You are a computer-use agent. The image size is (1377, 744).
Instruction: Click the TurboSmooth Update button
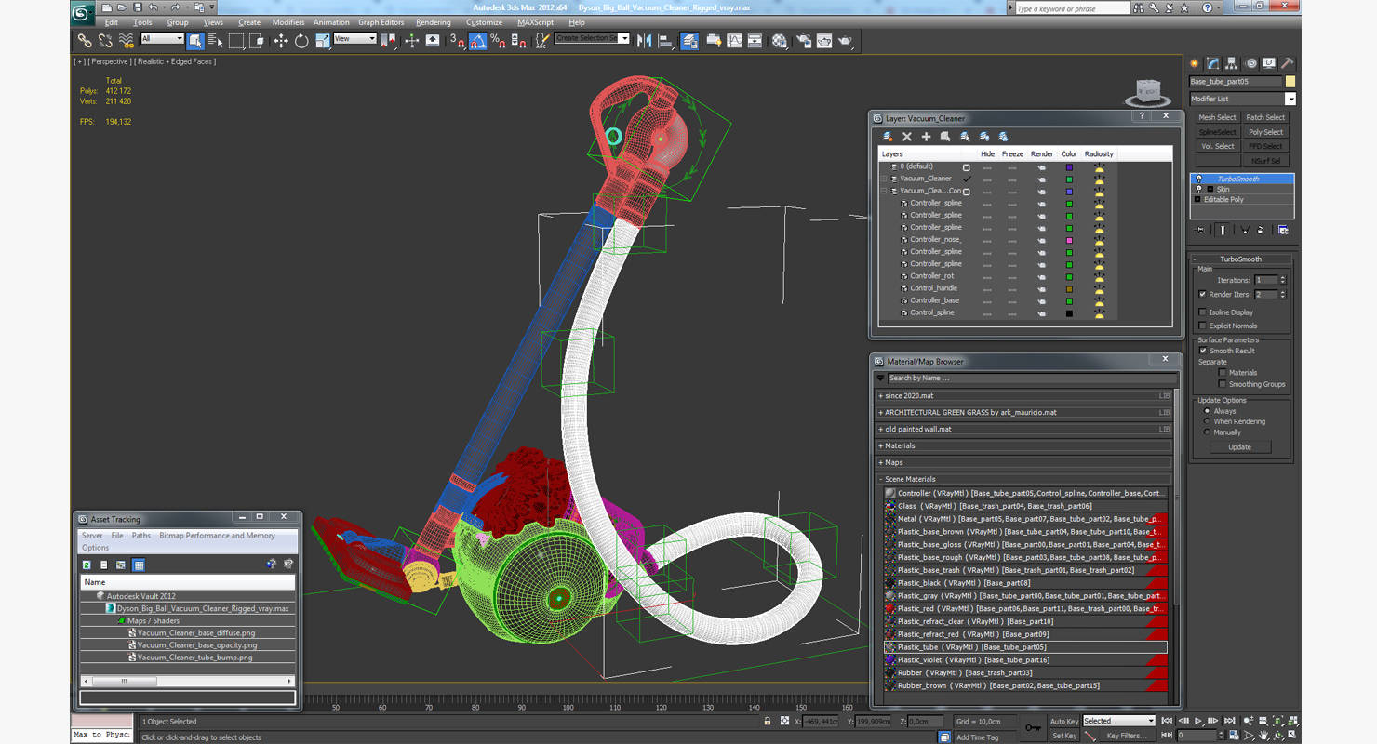click(1239, 447)
